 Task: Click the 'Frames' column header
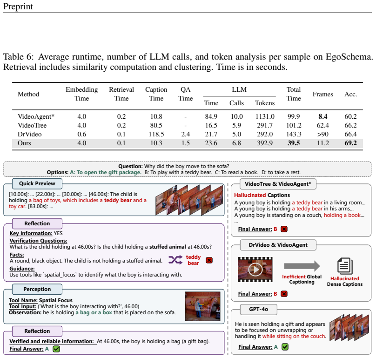323,94
